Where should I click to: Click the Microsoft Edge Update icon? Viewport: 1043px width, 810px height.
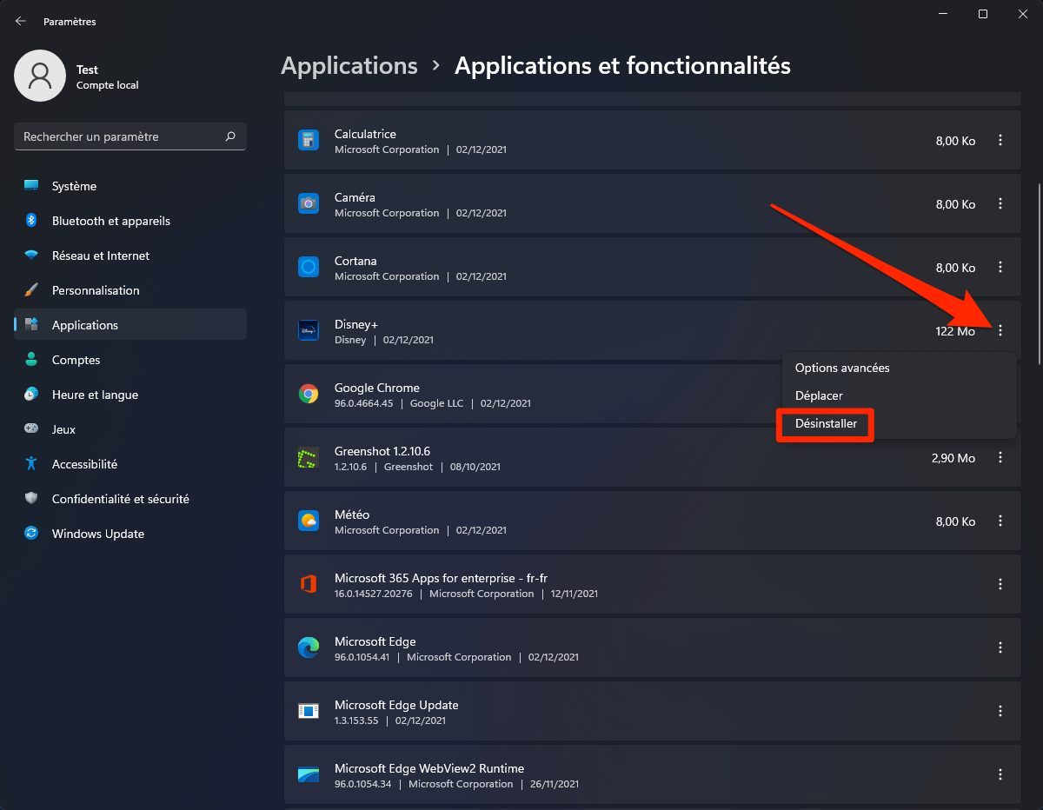[309, 711]
